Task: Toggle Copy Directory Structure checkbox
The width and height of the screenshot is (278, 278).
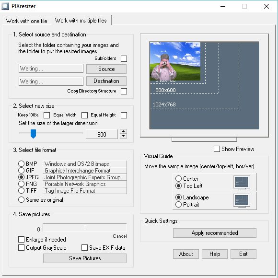Action: pyautogui.click(x=124, y=91)
